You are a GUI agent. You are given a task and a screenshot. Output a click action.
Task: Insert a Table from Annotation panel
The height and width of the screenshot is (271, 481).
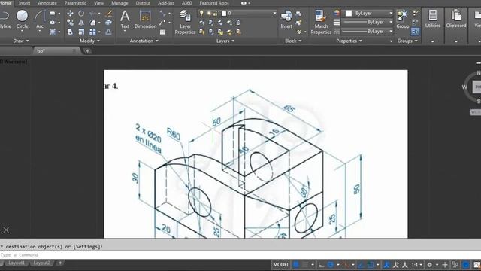[162, 32]
